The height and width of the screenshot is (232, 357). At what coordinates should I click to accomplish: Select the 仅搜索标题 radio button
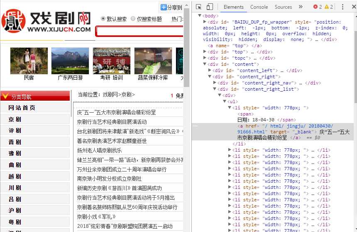click(x=133, y=19)
